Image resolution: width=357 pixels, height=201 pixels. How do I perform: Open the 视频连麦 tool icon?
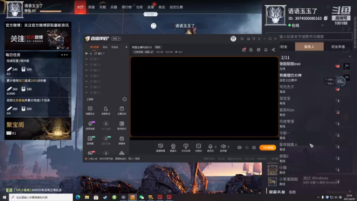click(x=90, y=126)
